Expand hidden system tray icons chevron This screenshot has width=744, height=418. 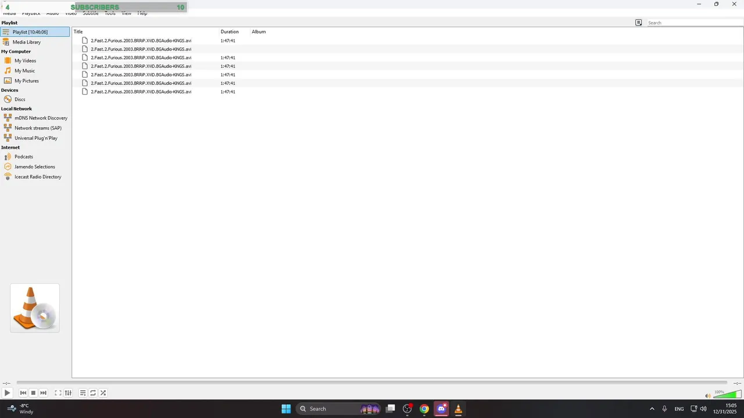click(x=652, y=409)
